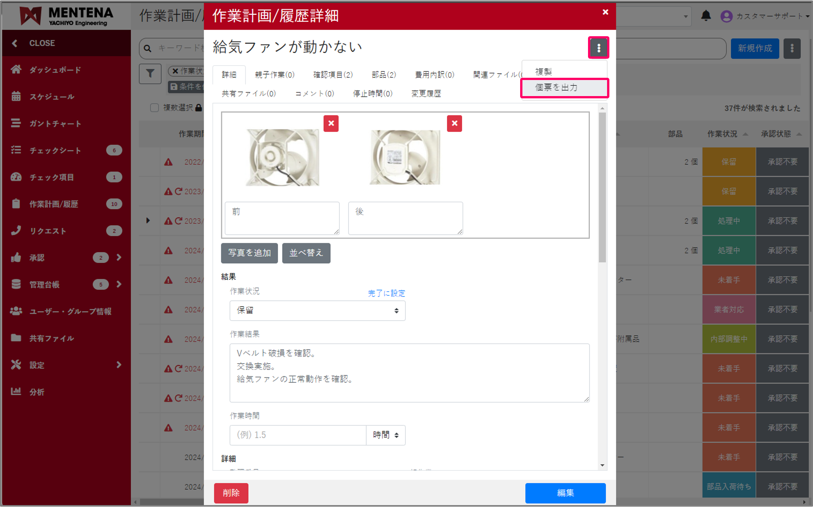The width and height of the screenshot is (813, 507).
Task: Go to ガントチャート in sidebar
Action: pyautogui.click(x=55, y=124)
